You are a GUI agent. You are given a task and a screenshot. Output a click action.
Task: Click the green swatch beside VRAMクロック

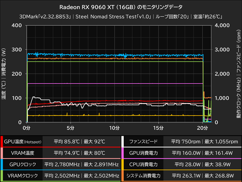(x=2, y=176)
